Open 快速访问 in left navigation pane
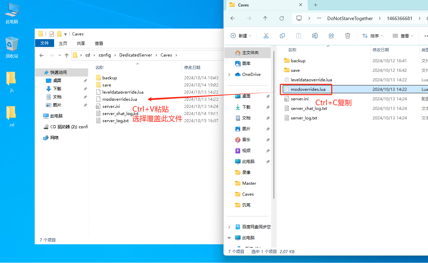Viewport: 428px width, 263px height. click(x=59, y=72)
